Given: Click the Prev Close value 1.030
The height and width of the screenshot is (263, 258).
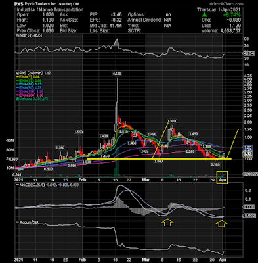Looking at the screenshot, I should pyautogui.click(x=47, y=31).
